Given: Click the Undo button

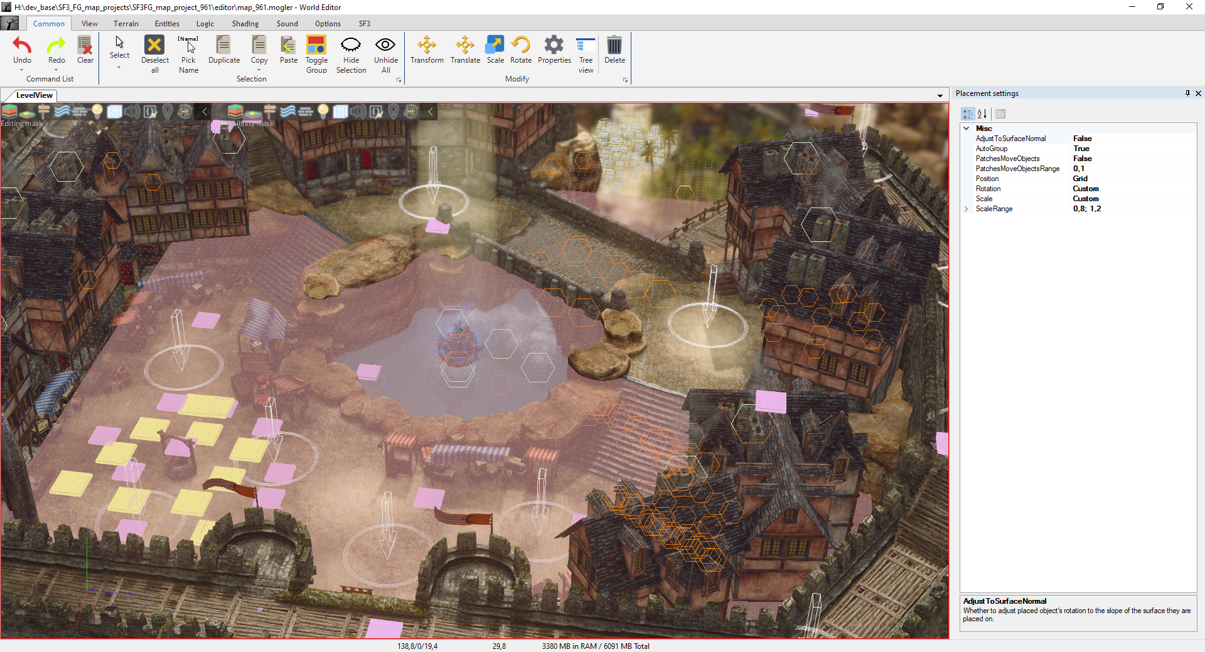Looking at the screenshot, I should tap(22, 50).
